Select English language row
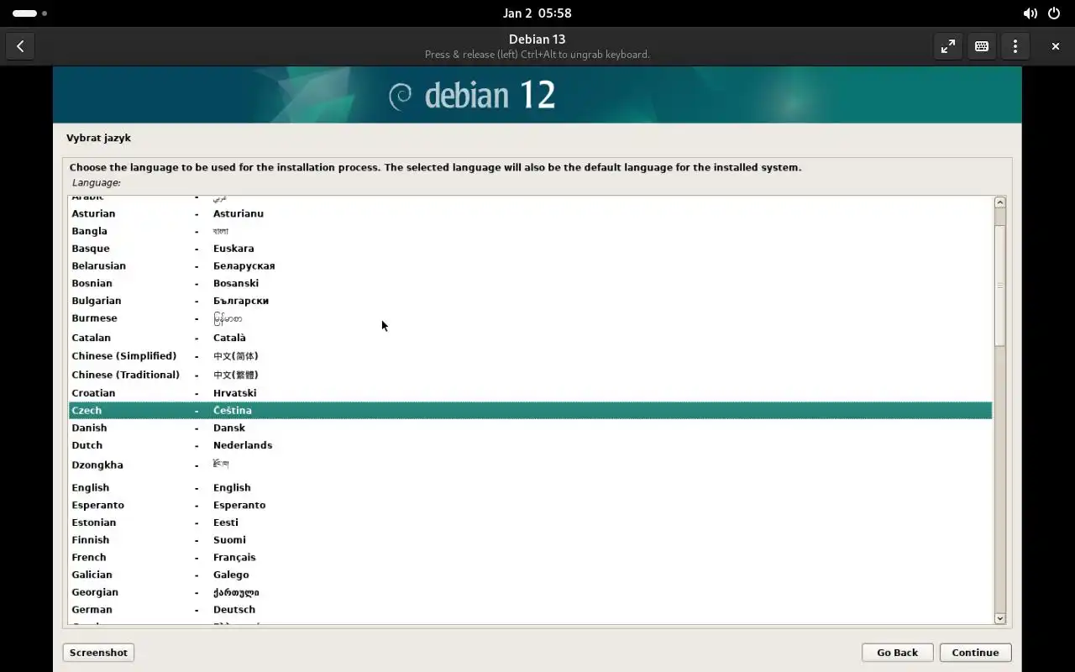 (530, 487)
